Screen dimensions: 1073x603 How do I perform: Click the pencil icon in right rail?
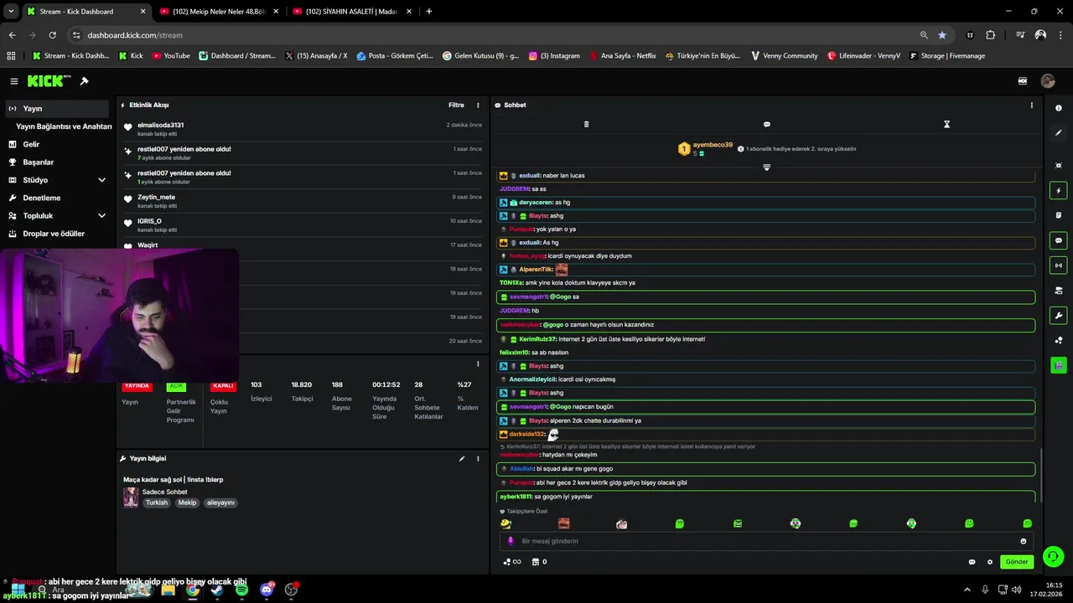(x=1058, y=132)
